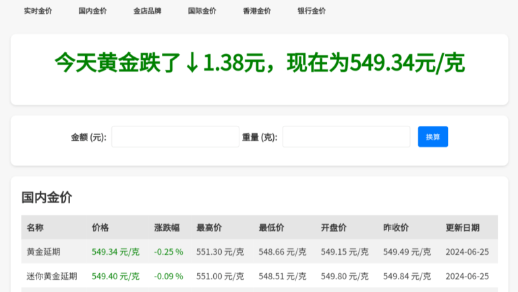The height and width of the screenshot is (292, 518).
Task: Click the 更新日期 column header
Action: pos(463,227)
